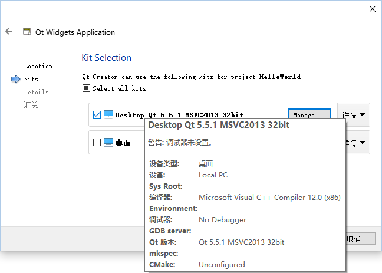Click the GDB server label in tooltip
Image resolution: width=382 pixels, height=273 pixels.
(170, 231)
